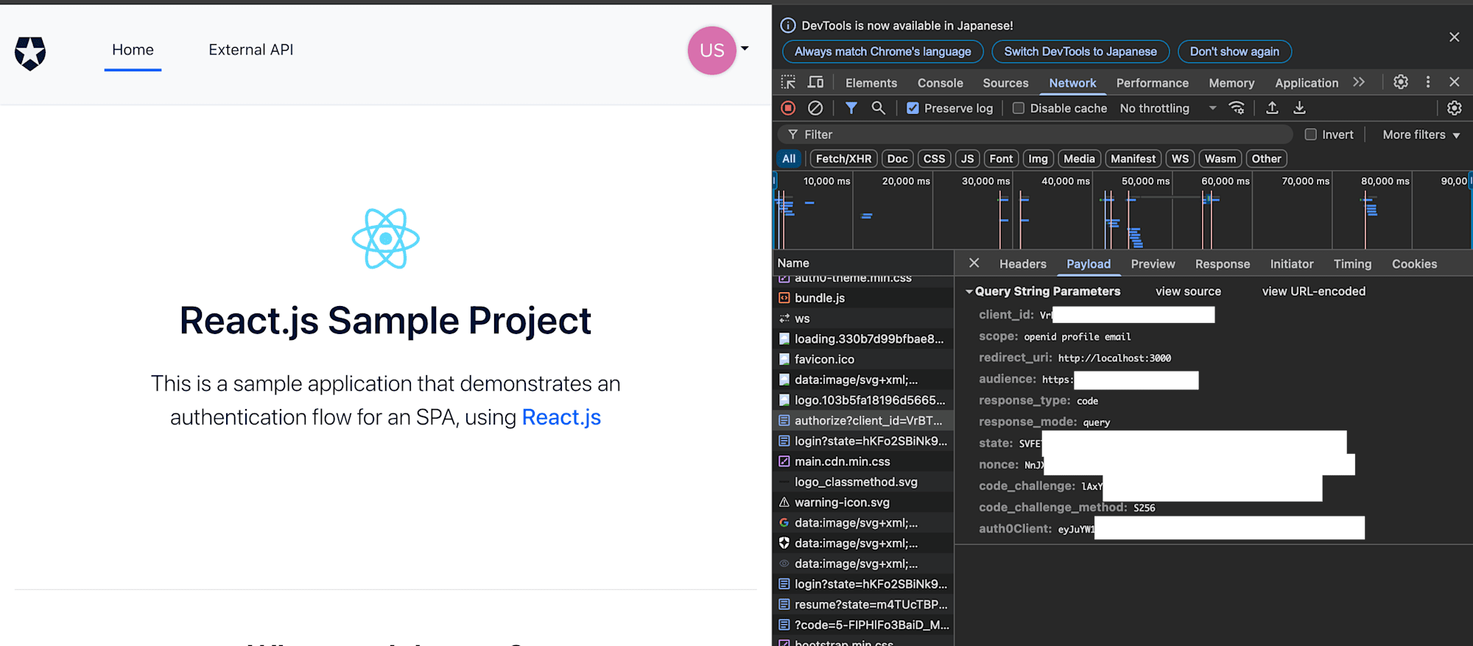Dismiss the DevTools language notification
Viewport: 1473px width, 646px height.
coord(1454,37)
